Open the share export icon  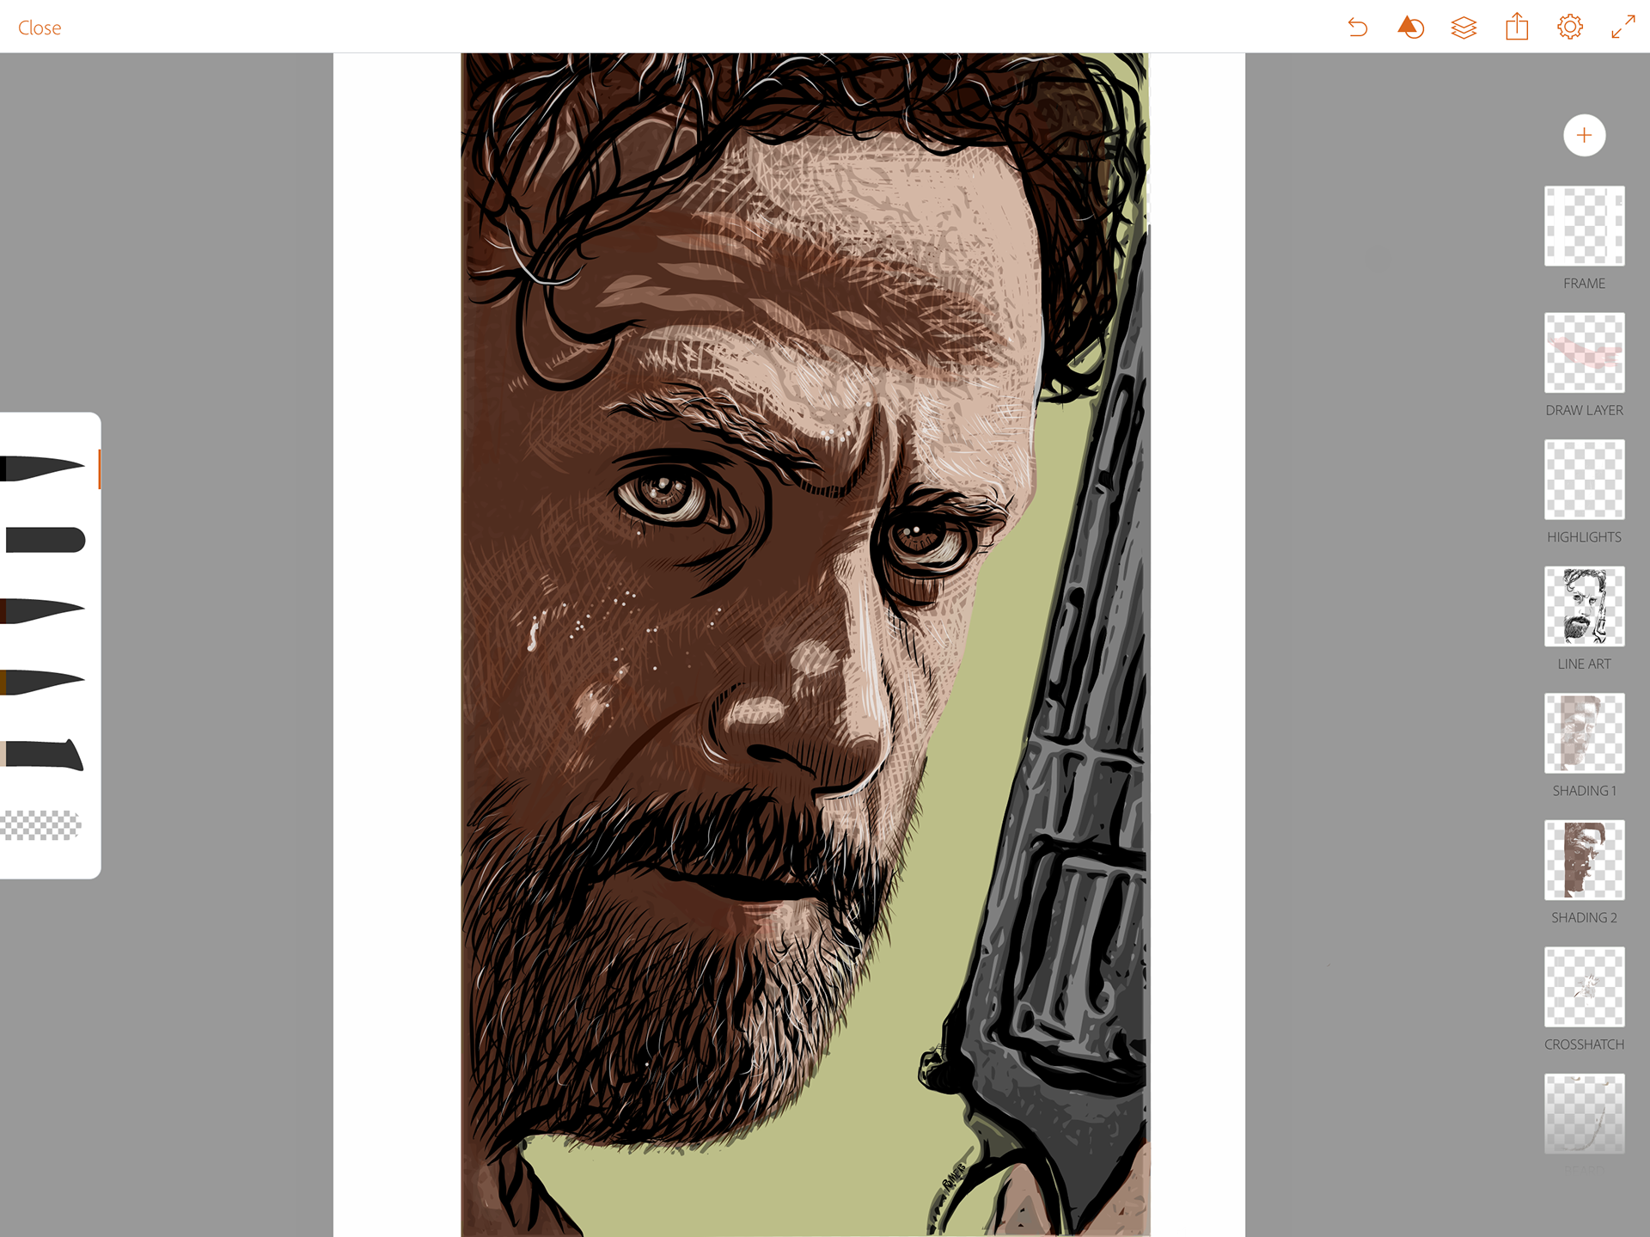coord(1517,27)
